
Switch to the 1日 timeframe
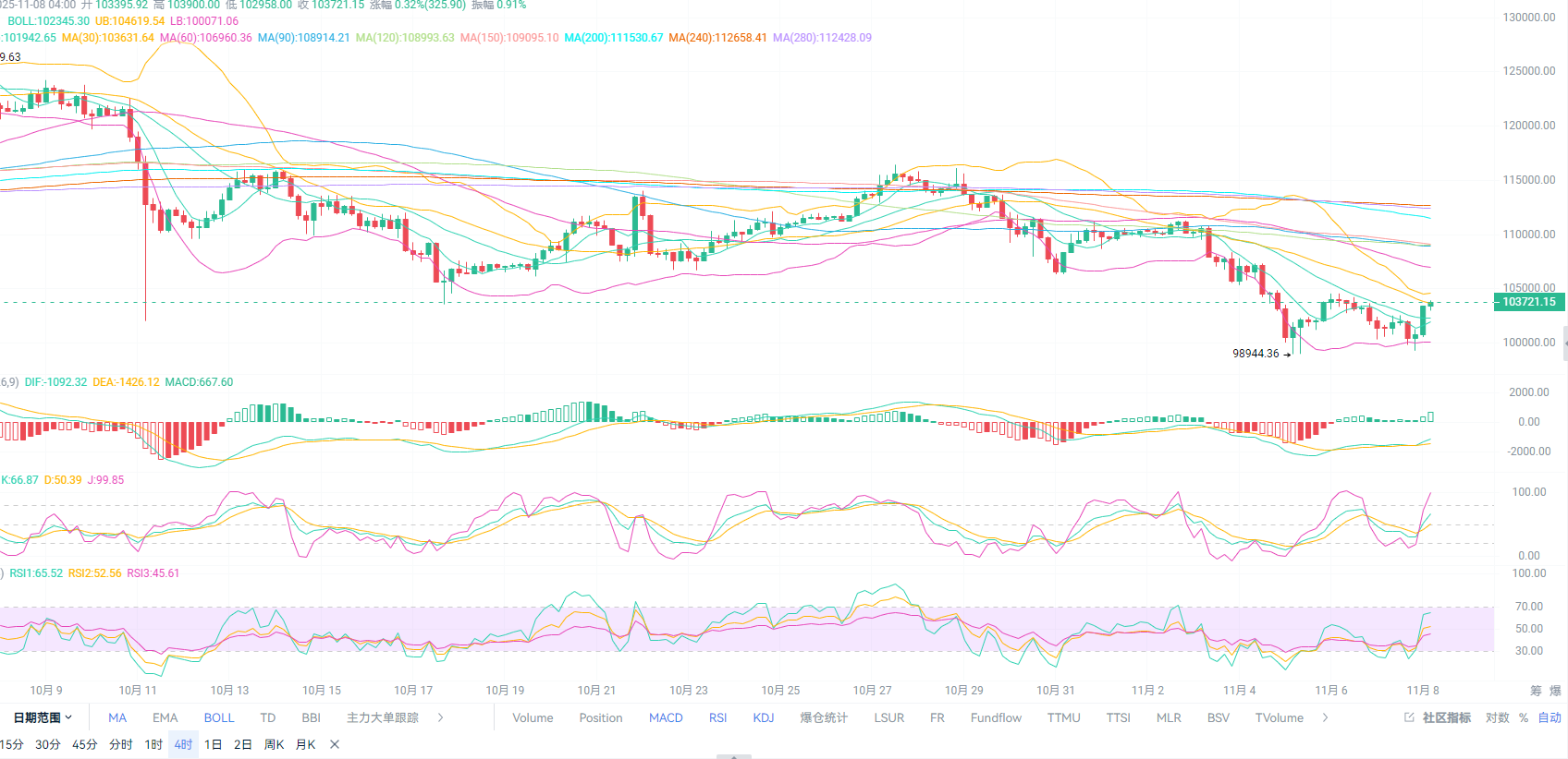point(213,744)
